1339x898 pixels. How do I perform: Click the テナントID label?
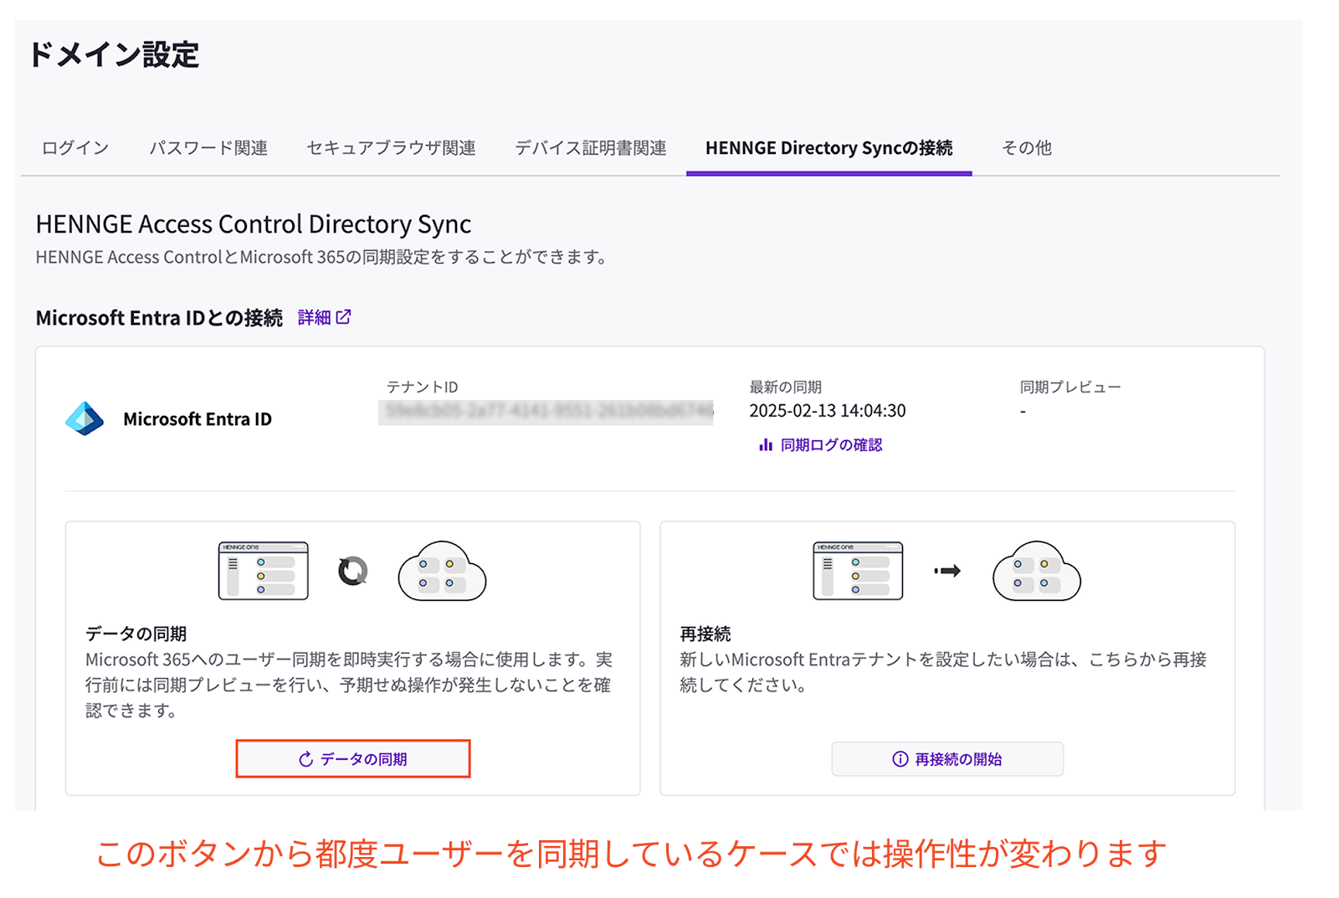pos(422,387)
